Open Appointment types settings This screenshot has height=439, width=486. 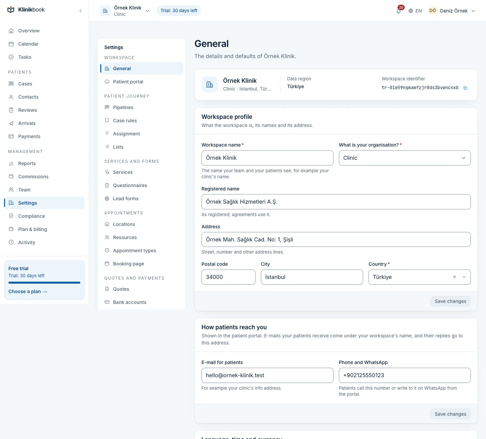coord(142,251)
